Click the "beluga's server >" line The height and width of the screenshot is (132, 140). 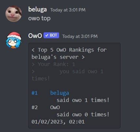[x=58, y=57]
